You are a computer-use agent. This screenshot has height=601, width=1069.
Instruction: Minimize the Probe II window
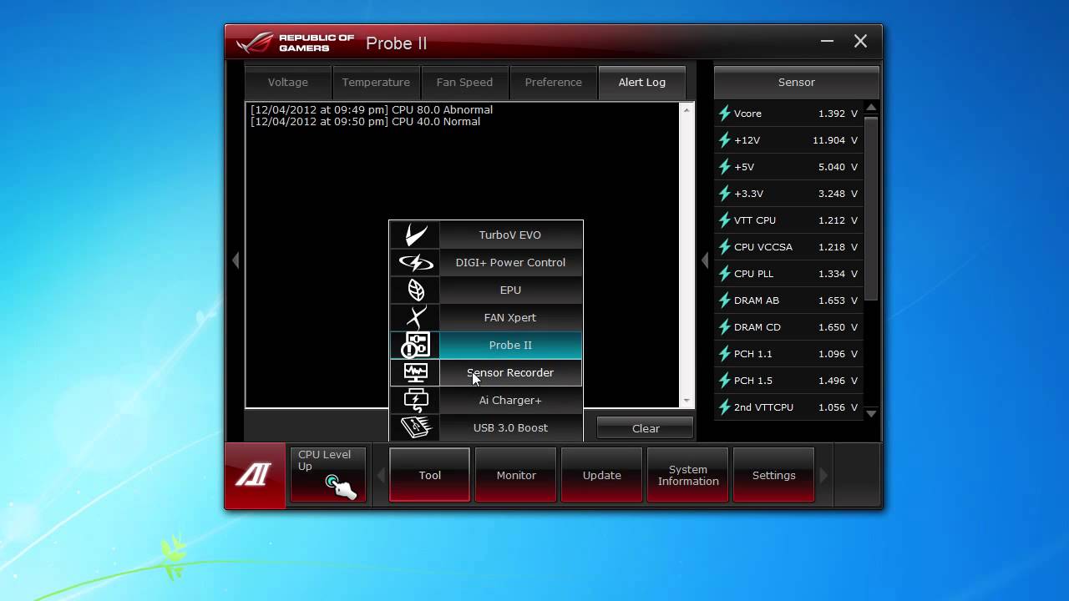click(827, 42)
